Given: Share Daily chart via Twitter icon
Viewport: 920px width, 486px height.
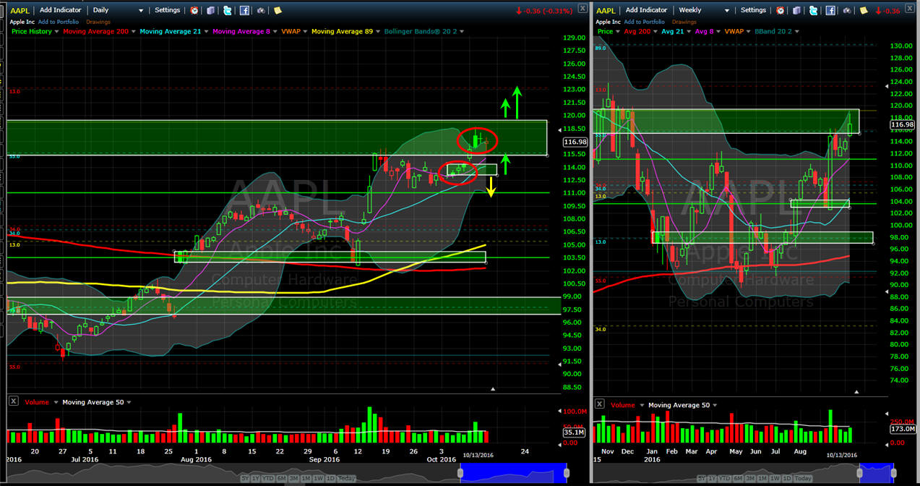Looking at the screenshot, I should pos(228,11).
